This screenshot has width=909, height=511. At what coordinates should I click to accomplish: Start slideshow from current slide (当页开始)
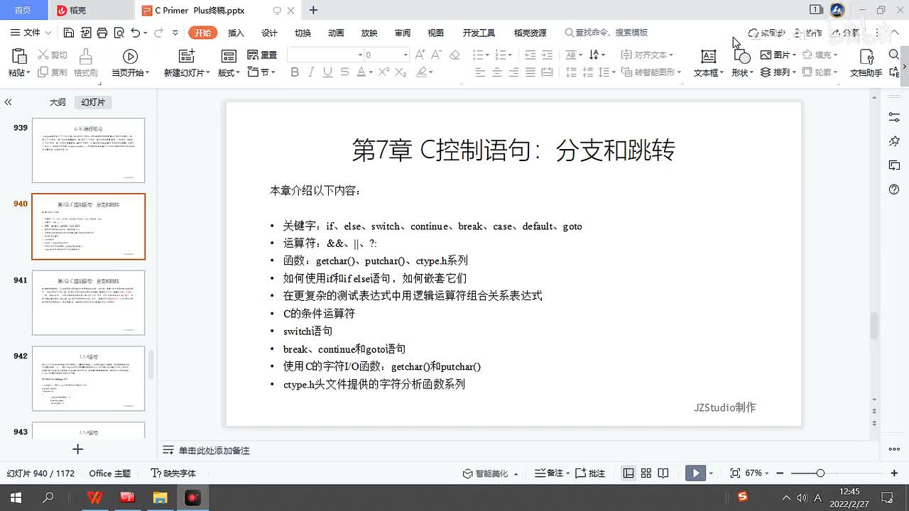(130, 62)
